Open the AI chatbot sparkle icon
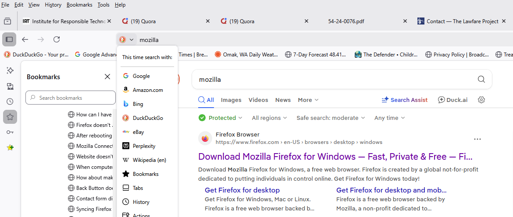The image size is (513, 217). pos(10,70)
